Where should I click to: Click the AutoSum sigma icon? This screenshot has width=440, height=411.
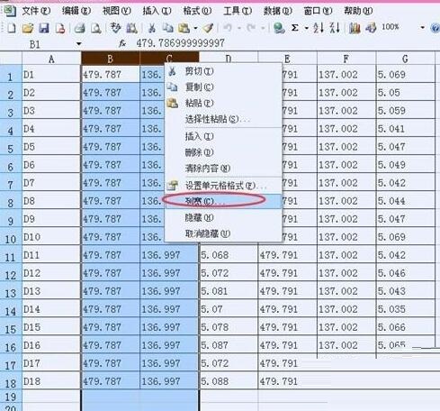pos(295,28)
